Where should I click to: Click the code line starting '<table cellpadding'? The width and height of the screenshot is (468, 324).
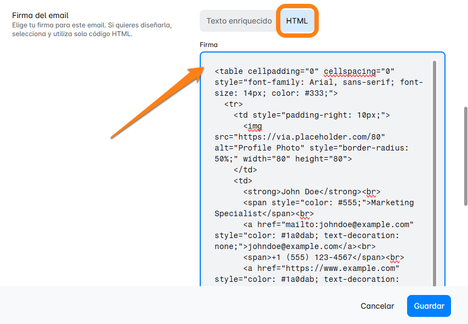305,72
